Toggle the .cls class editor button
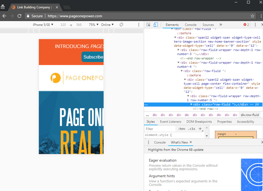The height and width of the screenshot is (191, 263). tap(192, 129)
